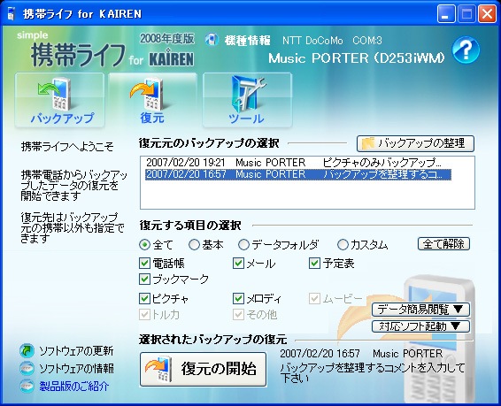501x406 pixels.
Task: Click the ソフトウェアの情報 bubble icon
Action: (27, 368)
